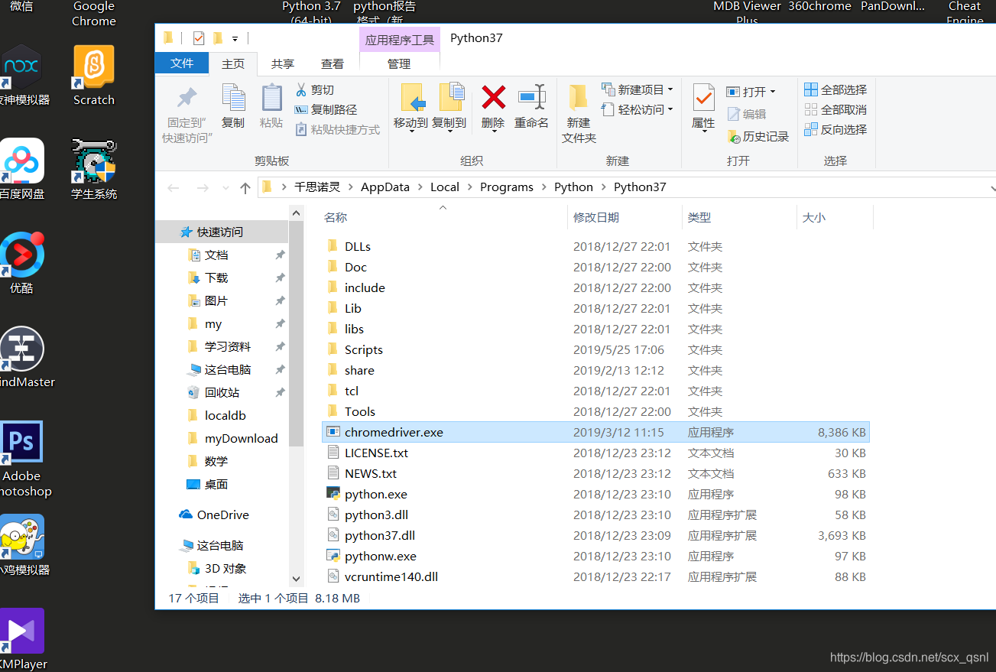The width and height of the screenshot is (996, 672).
Task: Click the Pin to Quick access ribbon button
Action: click(187, 113)
